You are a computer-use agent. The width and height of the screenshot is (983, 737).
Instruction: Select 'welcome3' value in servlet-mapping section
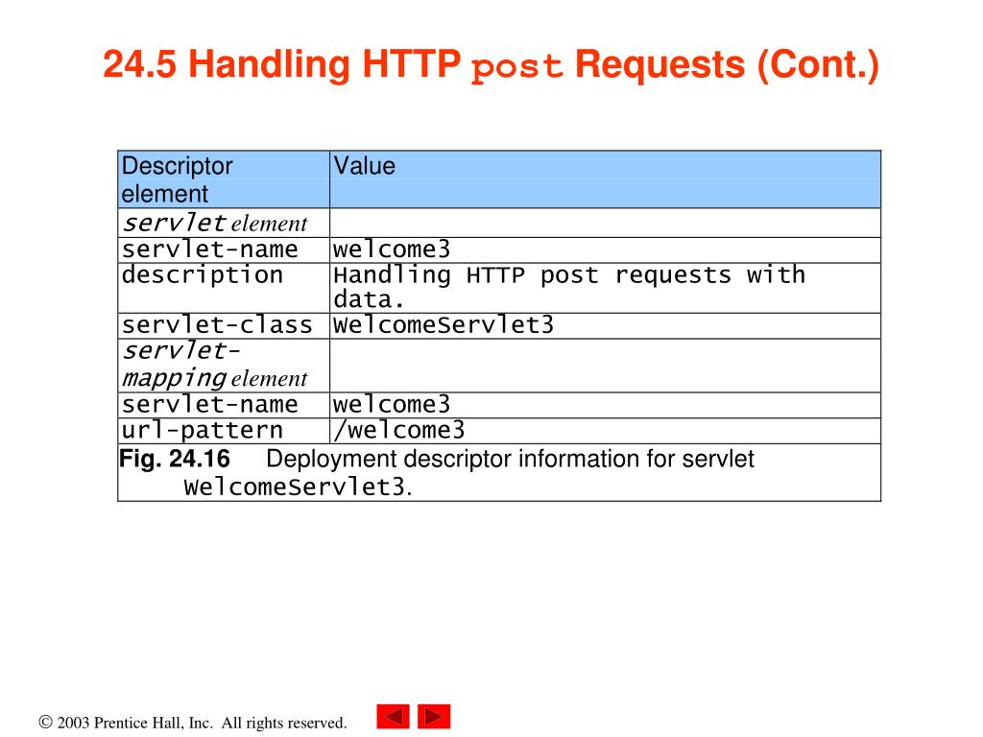point(605,406)
